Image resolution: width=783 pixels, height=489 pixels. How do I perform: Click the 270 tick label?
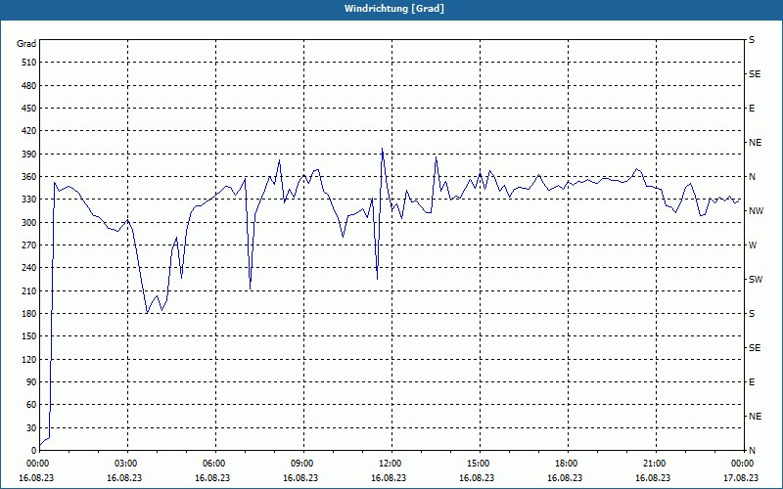(x=29, y=245)
